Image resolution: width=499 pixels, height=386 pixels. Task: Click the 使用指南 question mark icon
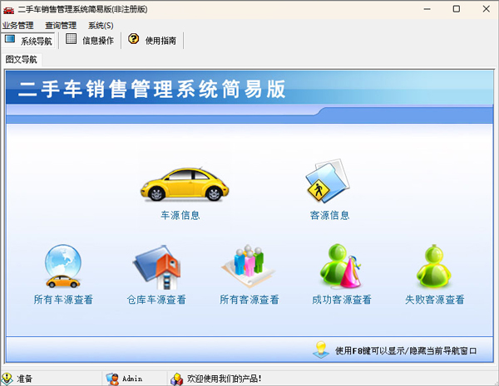(133, 39)
